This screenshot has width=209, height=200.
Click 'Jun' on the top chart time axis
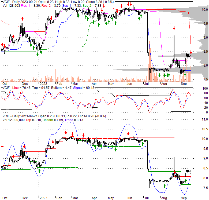click(129, 84)
